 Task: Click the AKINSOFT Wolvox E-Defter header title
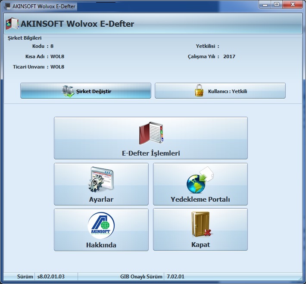(x=77, y=24)
